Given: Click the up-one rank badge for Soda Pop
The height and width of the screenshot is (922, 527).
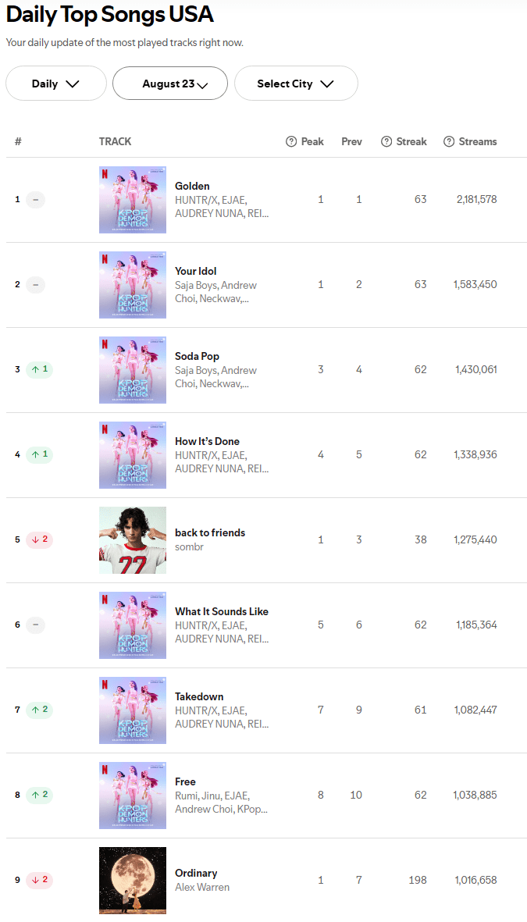Looking at the screenshot, I should [x=39, y=369].
